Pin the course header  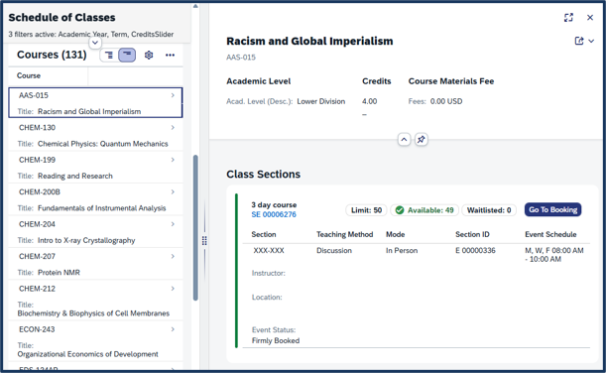(x=422, y=140)
